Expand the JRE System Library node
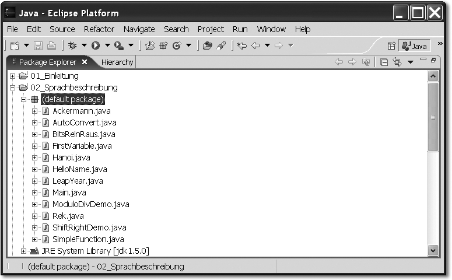Viewport: 452px width, 280px height. (x=24, y=251)
